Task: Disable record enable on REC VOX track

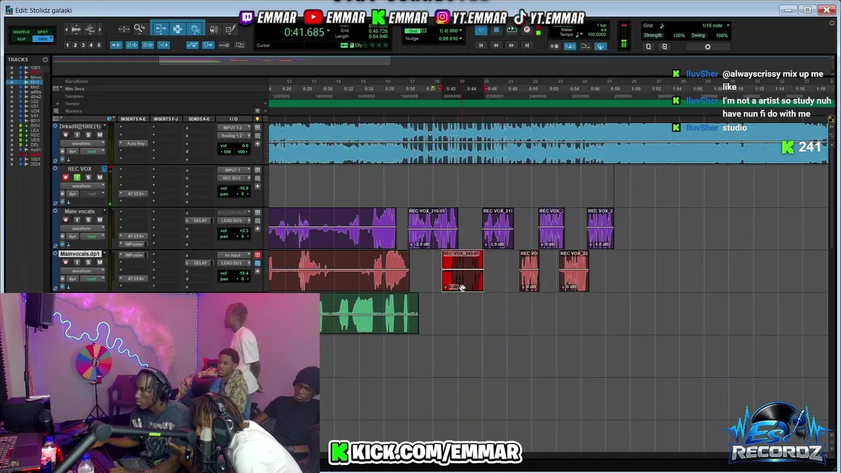Action: (x=66, y=177)
